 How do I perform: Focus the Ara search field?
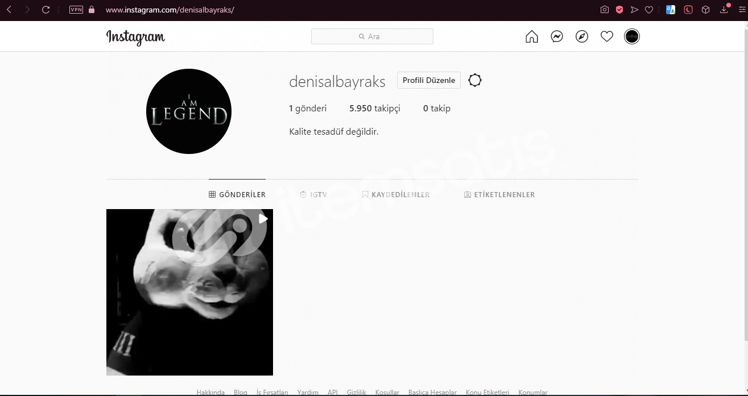tap(372, 36)
